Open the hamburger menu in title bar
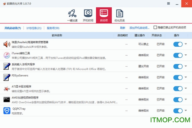 [x=169, y=4]
